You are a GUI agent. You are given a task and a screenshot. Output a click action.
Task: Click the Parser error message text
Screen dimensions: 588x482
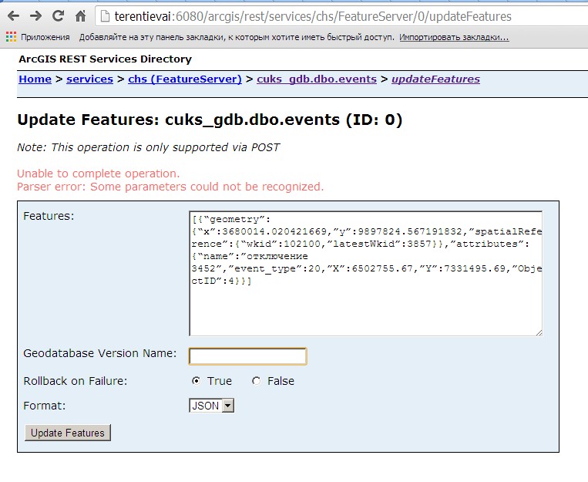pos(170,187)
